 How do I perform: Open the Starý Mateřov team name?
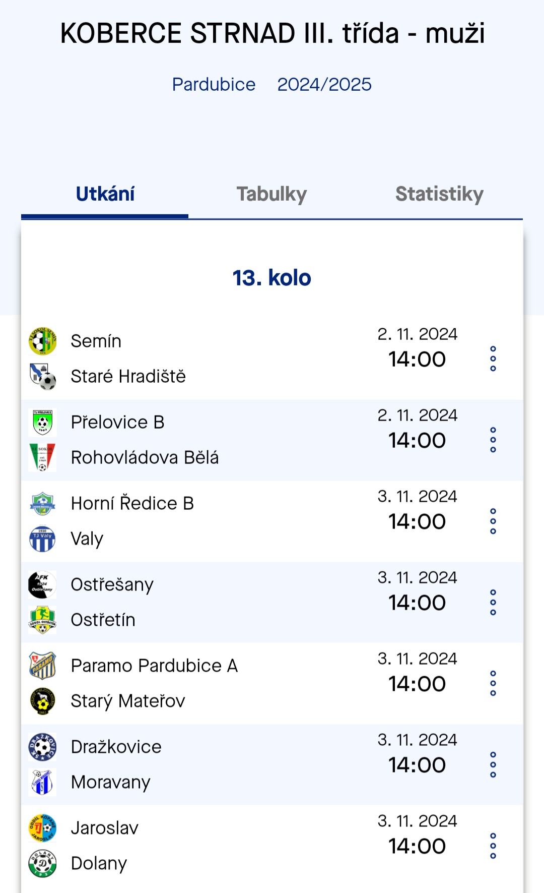(x=128, y=701)
